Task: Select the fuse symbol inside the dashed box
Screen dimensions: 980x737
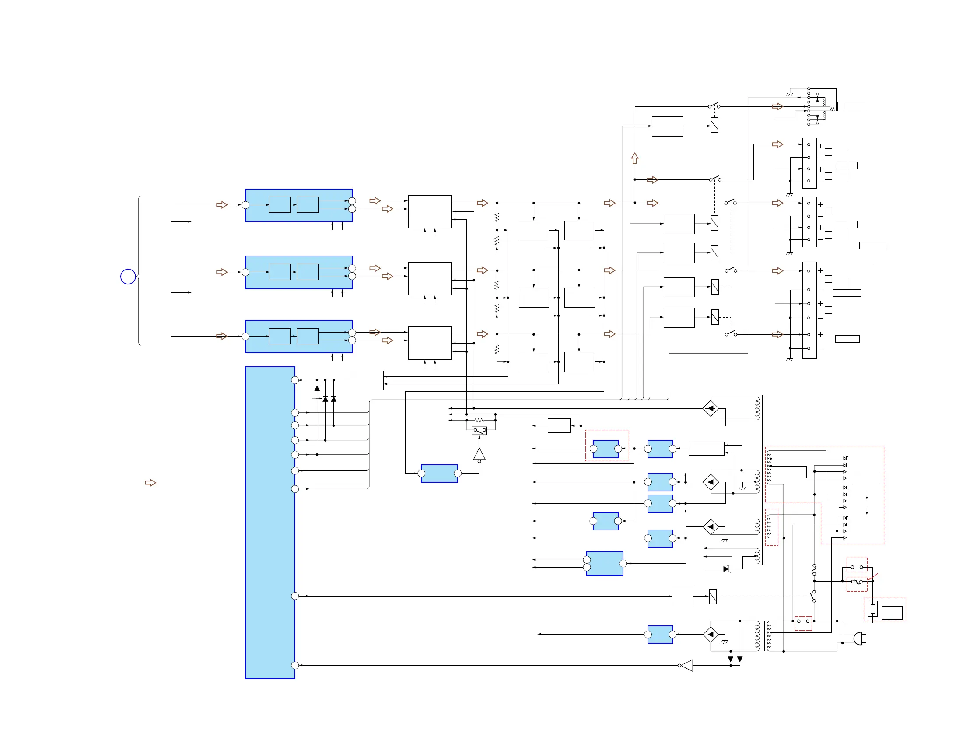Action: click(x=857, y=582)
